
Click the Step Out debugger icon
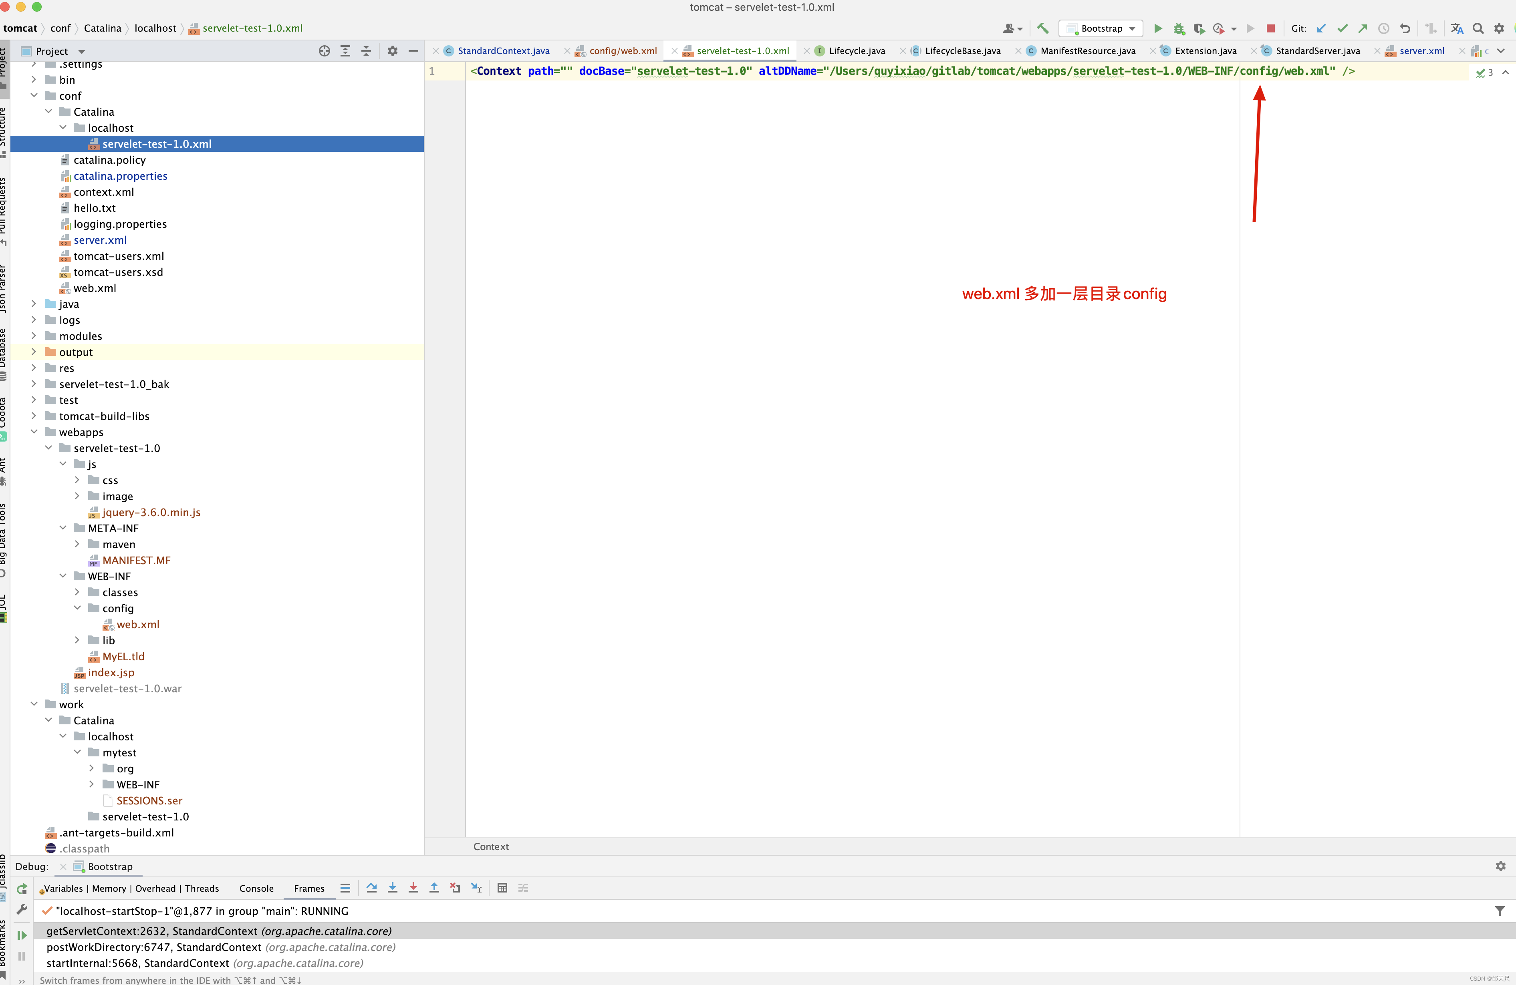[434, 888]
